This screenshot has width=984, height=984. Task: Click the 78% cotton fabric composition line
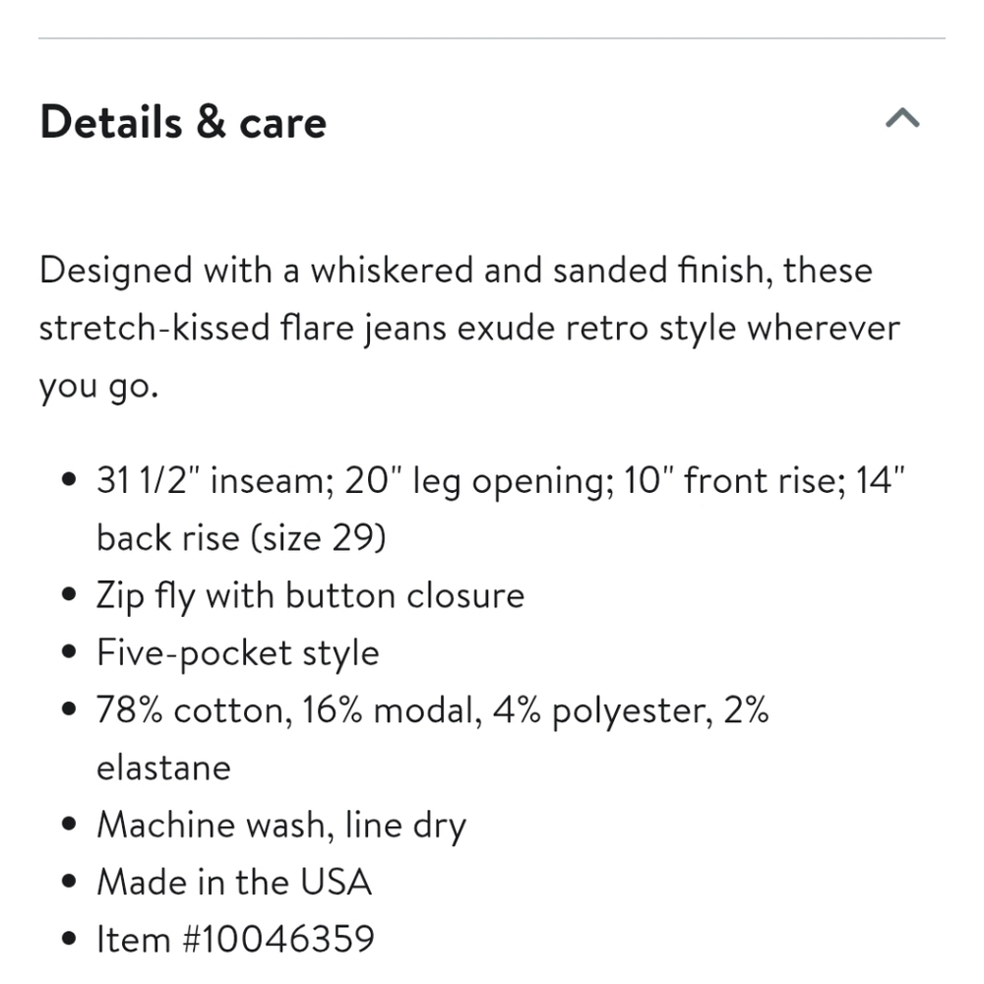coord(432,711)
